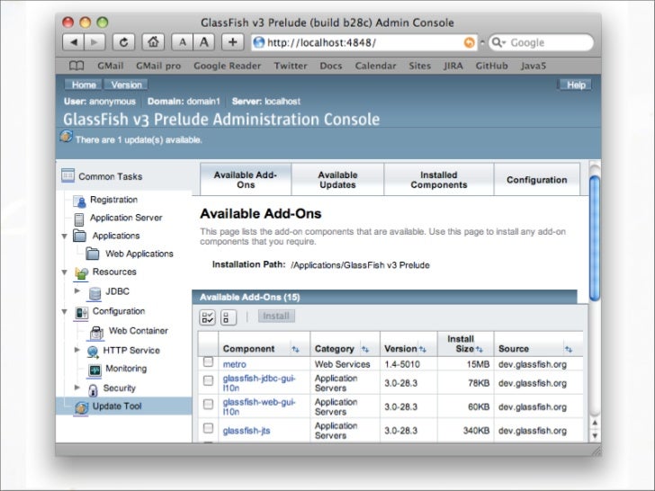
Task: Click the Resources icon in the tree
Action: [82, 273]
